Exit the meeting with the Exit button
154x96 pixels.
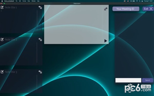coord(148,9)
